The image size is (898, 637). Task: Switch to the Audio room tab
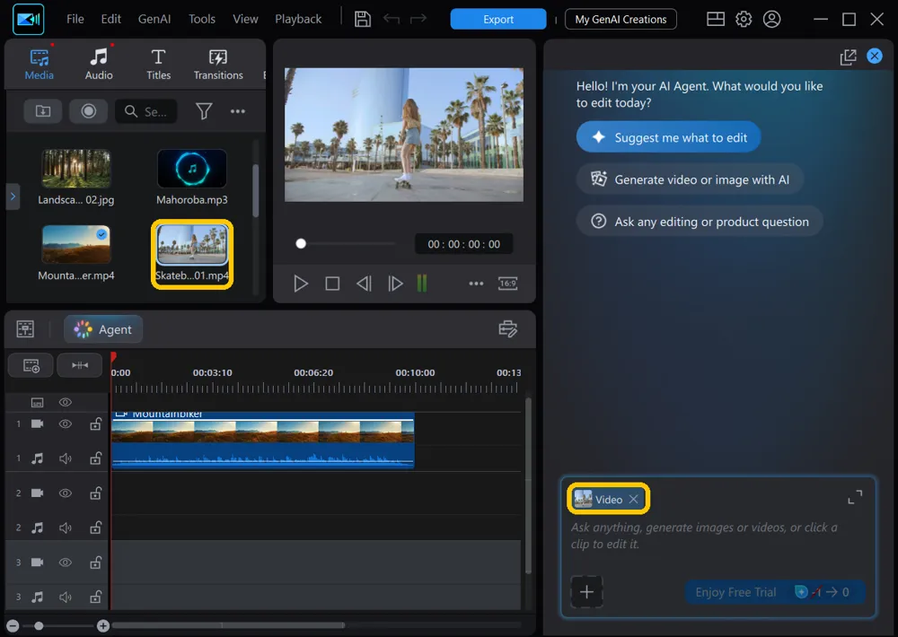pos(99,64)
